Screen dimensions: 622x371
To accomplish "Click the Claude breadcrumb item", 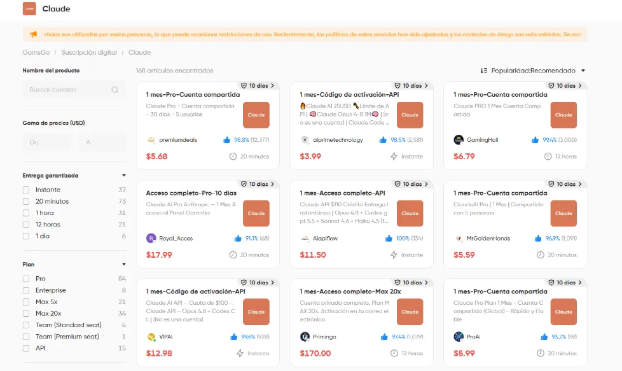I will tap(139, 52).
